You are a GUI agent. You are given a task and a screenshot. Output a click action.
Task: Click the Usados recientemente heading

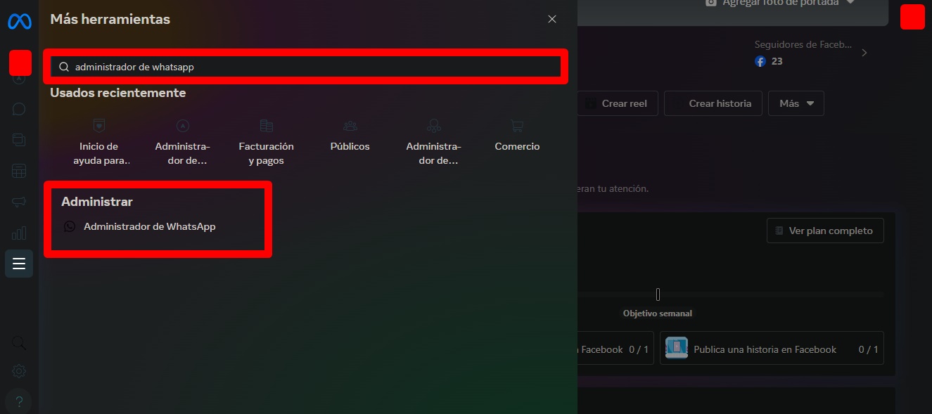click(118, 93)
